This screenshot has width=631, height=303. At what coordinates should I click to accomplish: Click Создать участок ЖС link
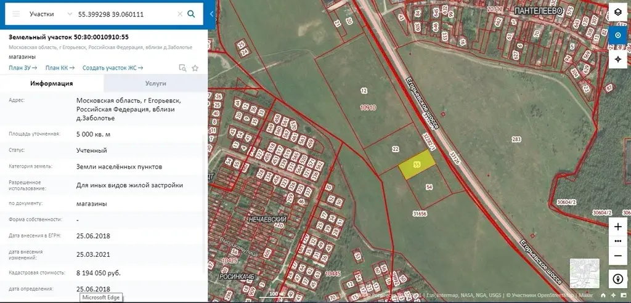[x=113, y=68]
